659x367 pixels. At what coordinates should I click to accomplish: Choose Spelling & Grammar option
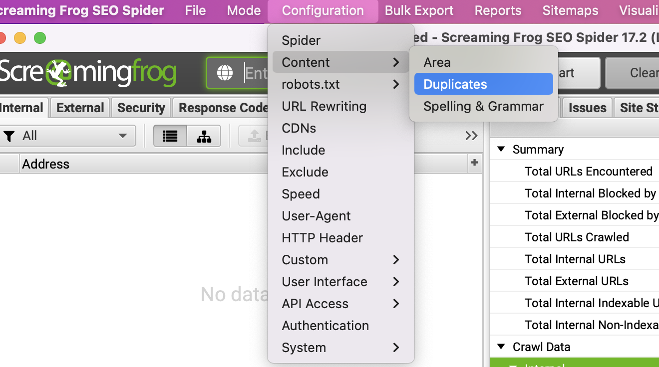pos(483,106)
